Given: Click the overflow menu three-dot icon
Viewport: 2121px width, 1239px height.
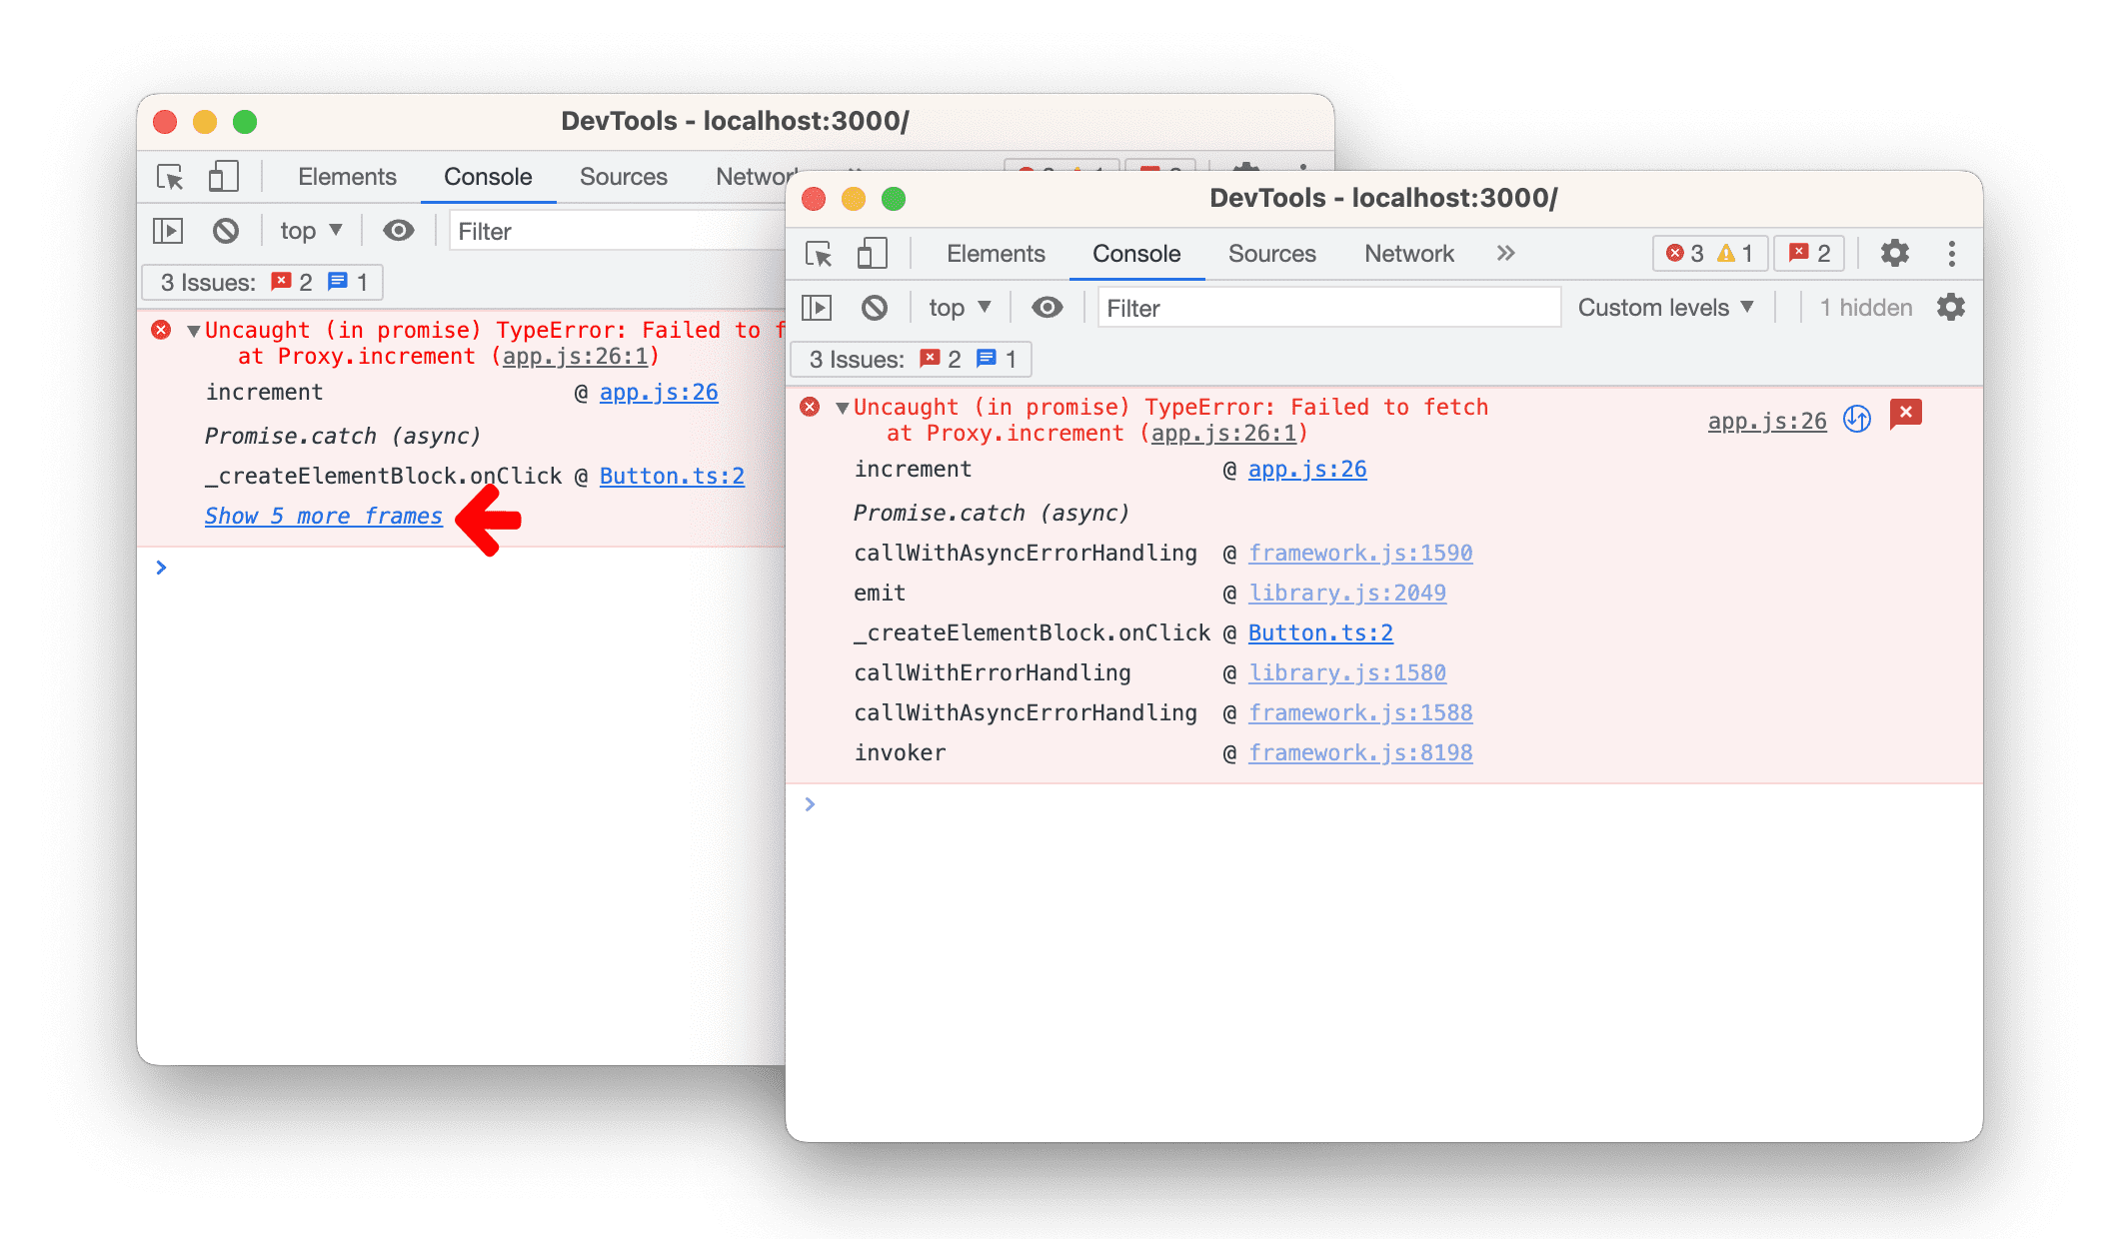Looking at the screenshot, I should [1954, 254].
